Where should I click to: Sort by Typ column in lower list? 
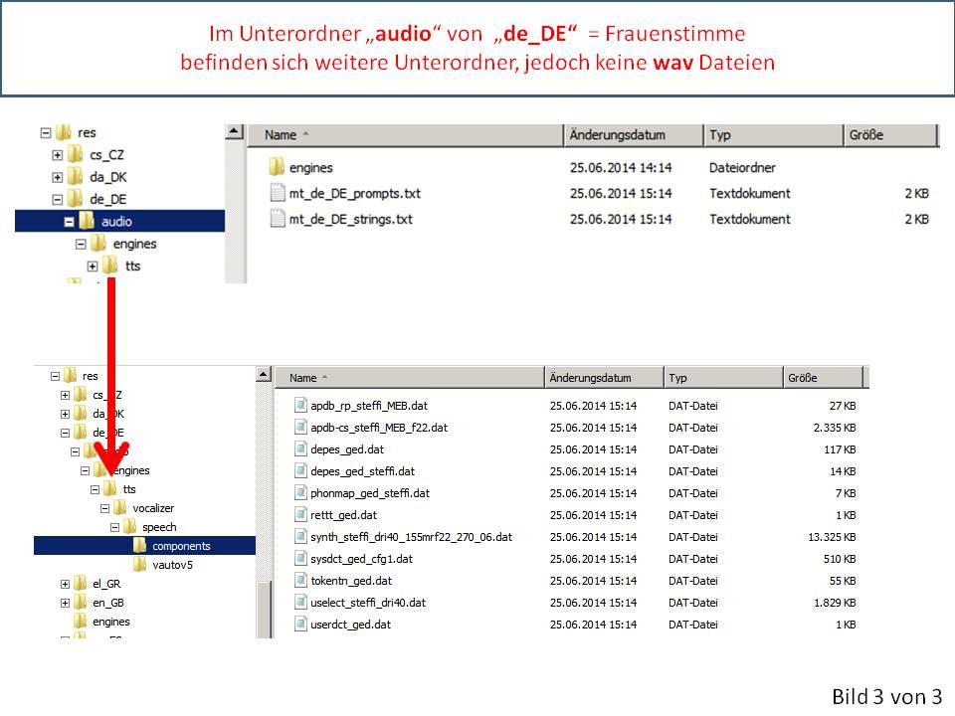pos(722,378)
